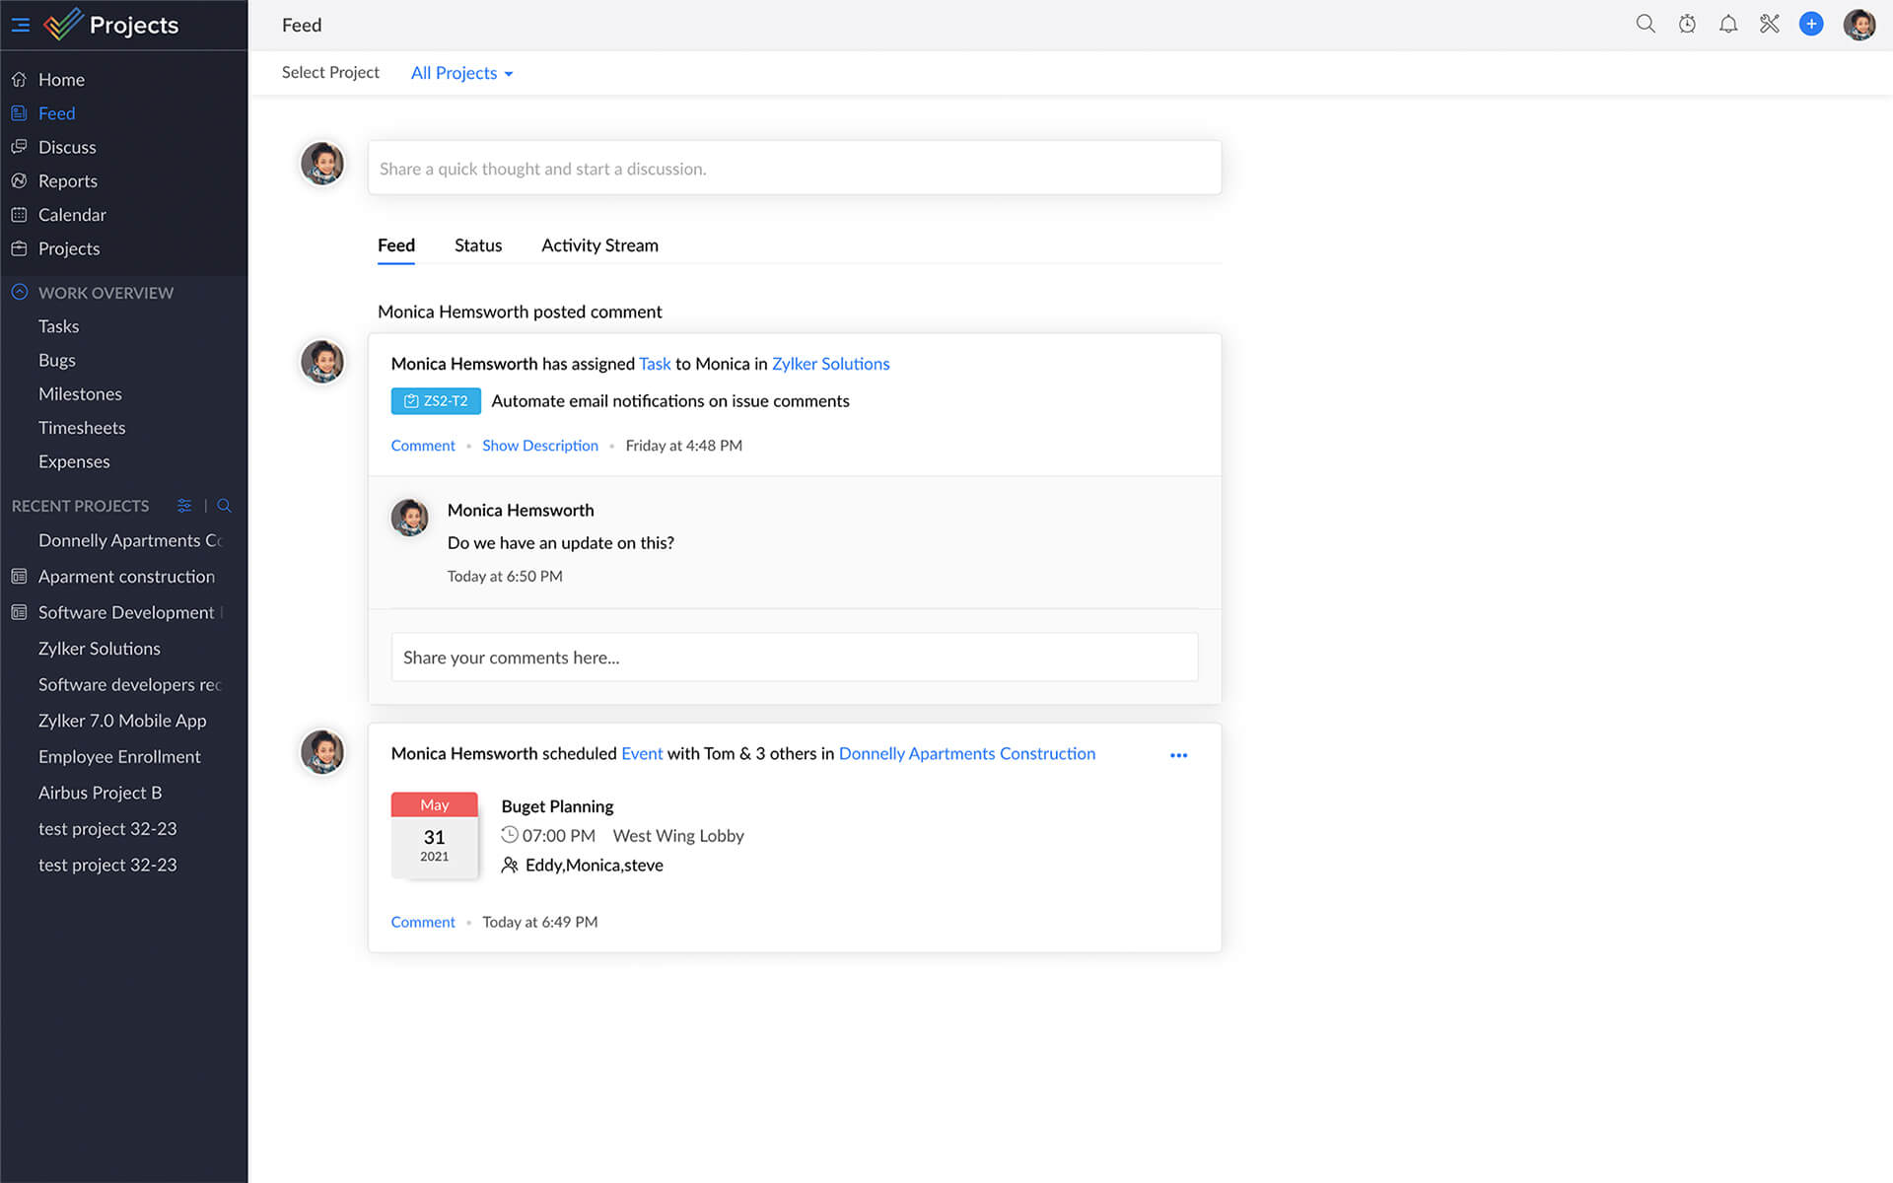Click the ZS2-T2 task badge
Screen dimensions: 1893x1183
[436, 401]
